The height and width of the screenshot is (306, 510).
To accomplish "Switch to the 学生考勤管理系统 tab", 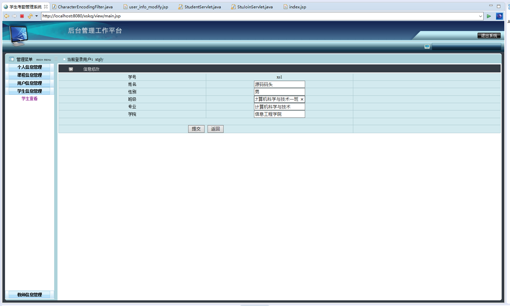I will (x=25, y=7).
